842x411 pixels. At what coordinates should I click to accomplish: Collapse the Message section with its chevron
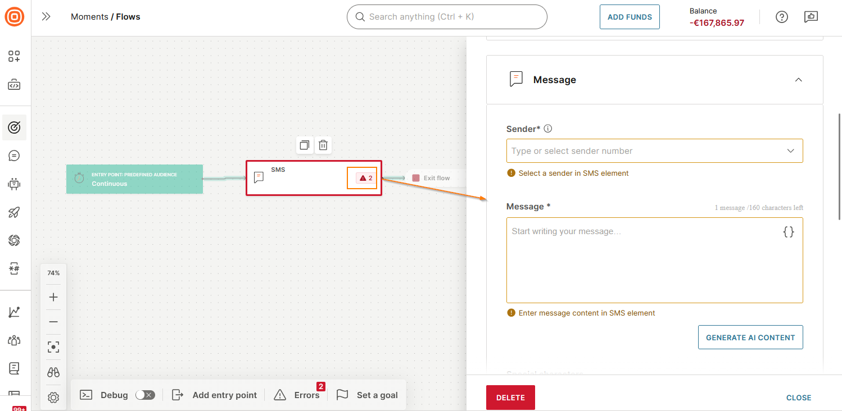(798, 80)
